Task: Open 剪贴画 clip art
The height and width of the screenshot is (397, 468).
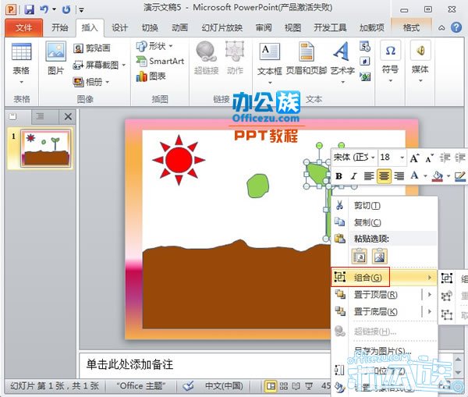Action: tap(92, 48)
